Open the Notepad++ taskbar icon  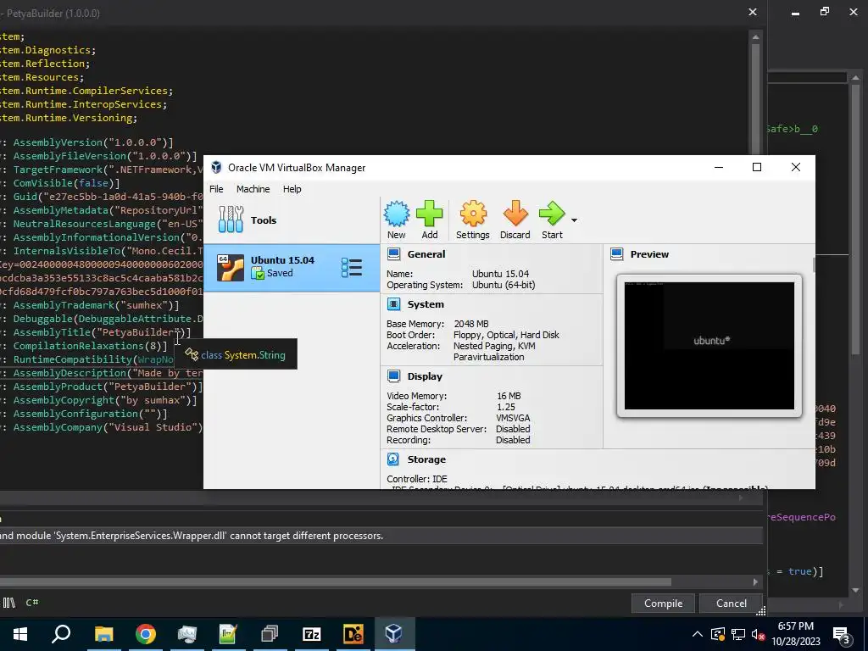click(x=228, y=634)
